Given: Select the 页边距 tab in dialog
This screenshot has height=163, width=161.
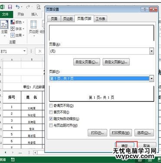Looking at the screenshot, I should [68, 19].
